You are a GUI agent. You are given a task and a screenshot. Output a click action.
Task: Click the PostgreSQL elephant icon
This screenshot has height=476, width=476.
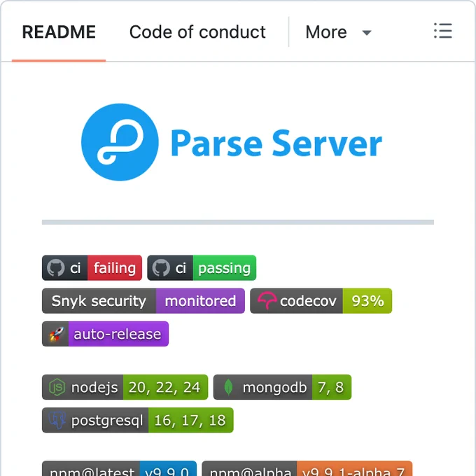[x=57, y=420]
